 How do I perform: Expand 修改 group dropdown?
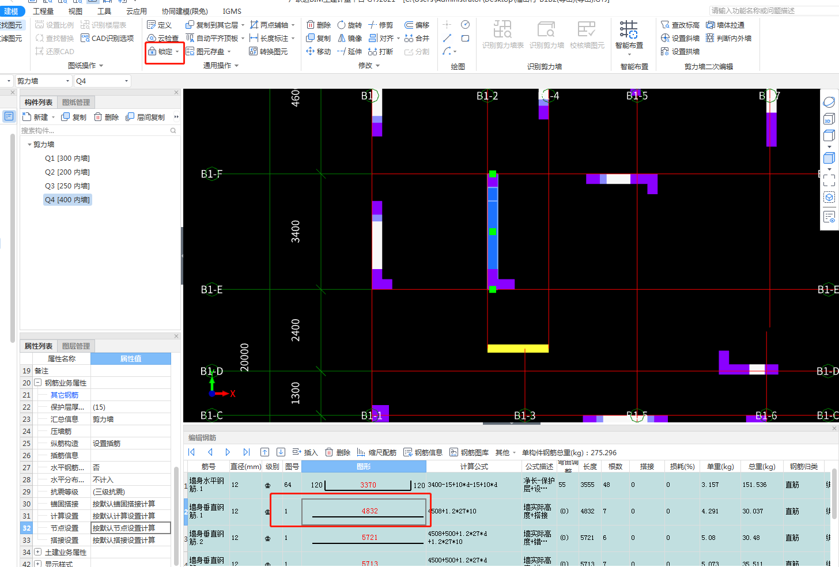coord(377,66)
